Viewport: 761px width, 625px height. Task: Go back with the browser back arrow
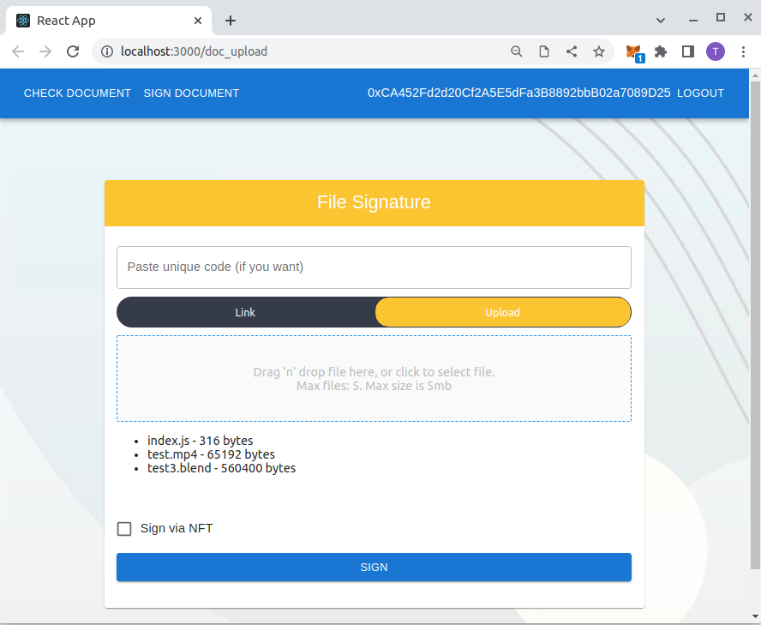click(x=18, y=51)
